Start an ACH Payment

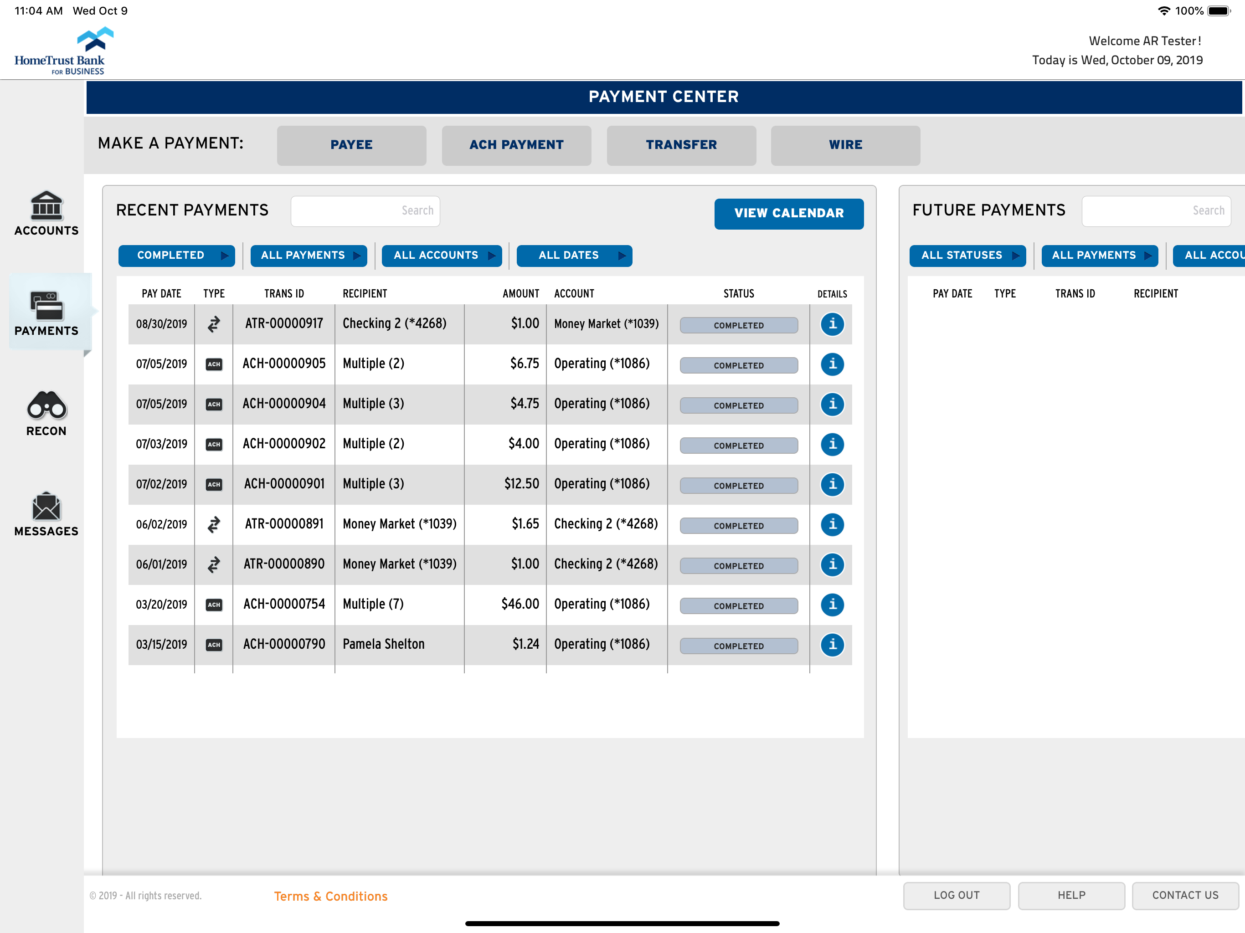(517, 145)
